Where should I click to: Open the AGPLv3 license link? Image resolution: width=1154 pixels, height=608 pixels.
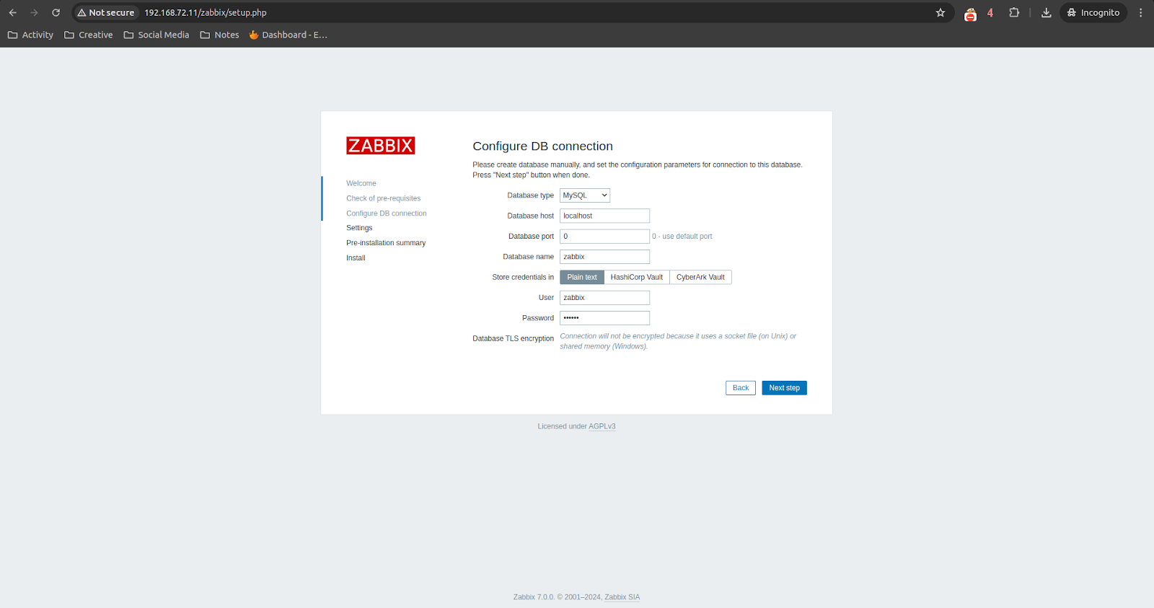(x=602, y=426)
